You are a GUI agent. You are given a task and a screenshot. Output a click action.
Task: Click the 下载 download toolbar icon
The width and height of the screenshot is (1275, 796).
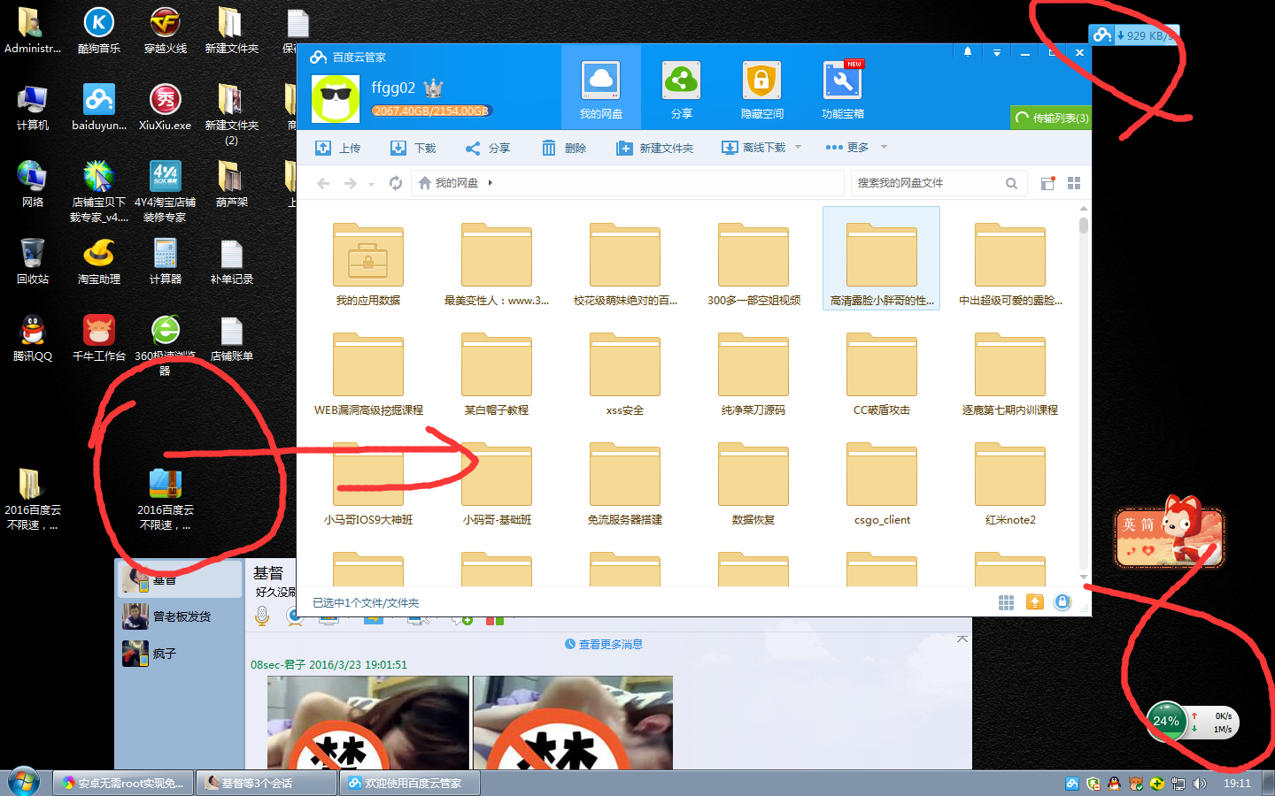pos(398,148)
